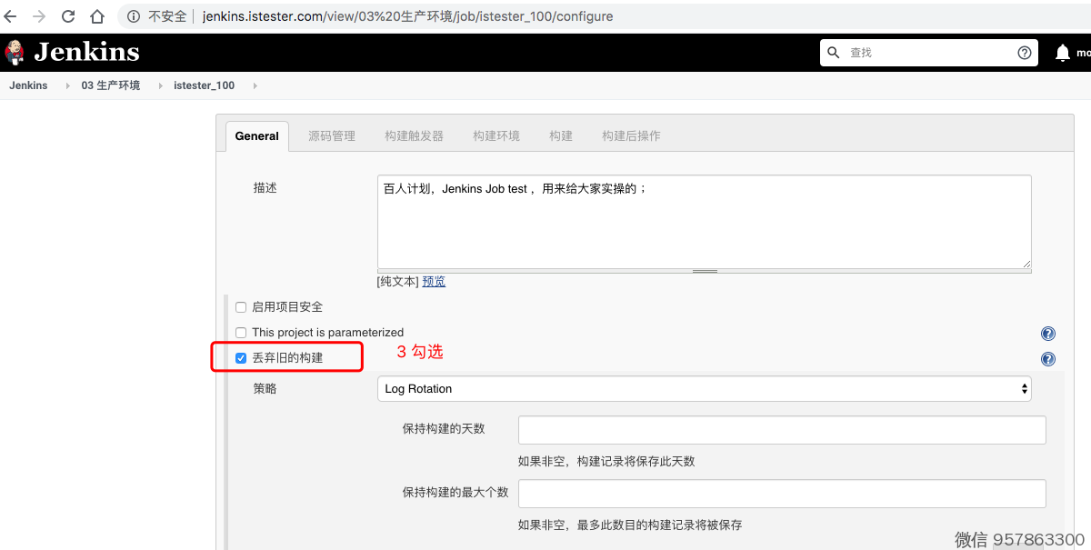Open the 03 生产环境 breadcrumb link

tap(111, 85)
